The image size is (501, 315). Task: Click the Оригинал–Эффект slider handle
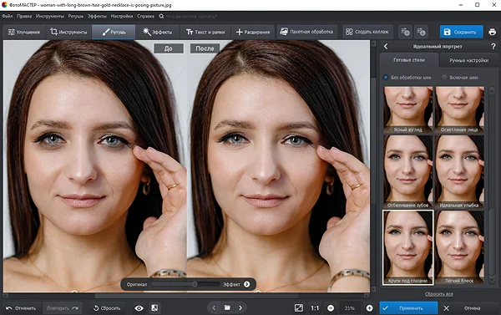[x=195, y=284]
